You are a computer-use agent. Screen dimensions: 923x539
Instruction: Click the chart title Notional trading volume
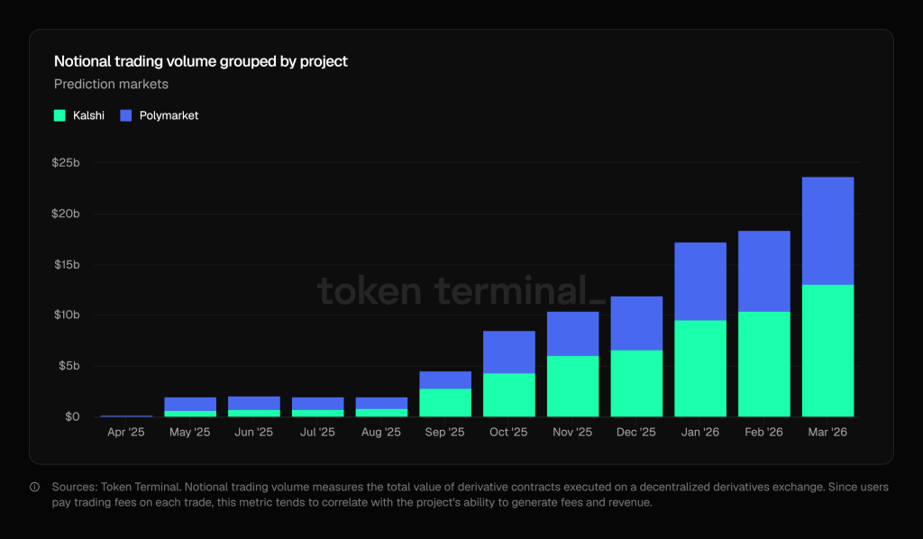point(200,61)
